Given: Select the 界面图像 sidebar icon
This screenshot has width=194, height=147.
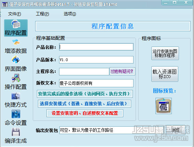Looking at the screenshot, I should (x=16, y=64).
